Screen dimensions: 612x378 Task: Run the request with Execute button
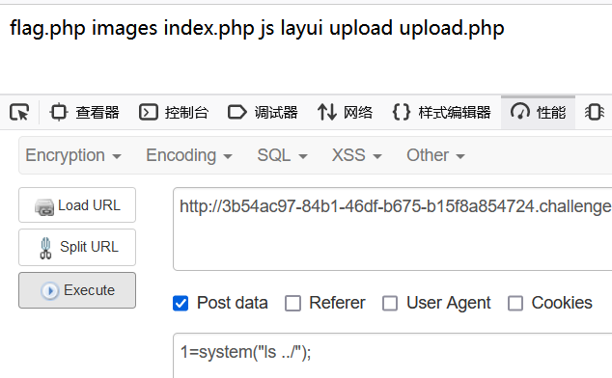[77, 290]
